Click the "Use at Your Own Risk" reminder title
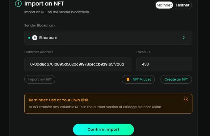The height and width of the screenshot is (136, 210). pos(59,100)
